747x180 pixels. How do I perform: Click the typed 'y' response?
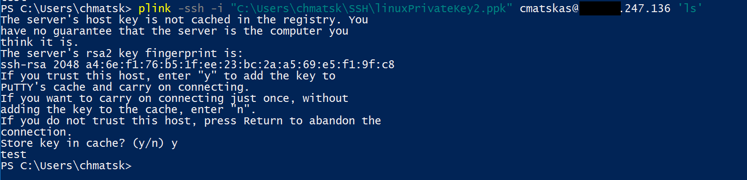click(175, 144)
